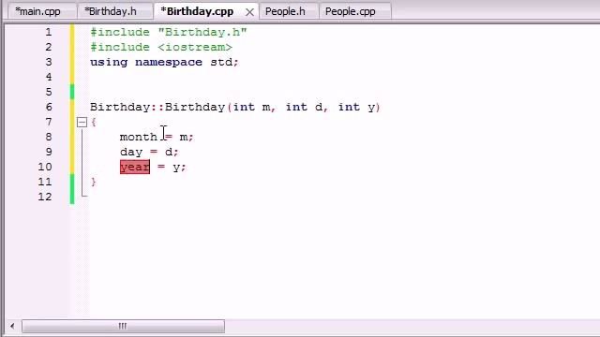Click the horizontal scrollbar left arrow

click(x=12, y=326)
